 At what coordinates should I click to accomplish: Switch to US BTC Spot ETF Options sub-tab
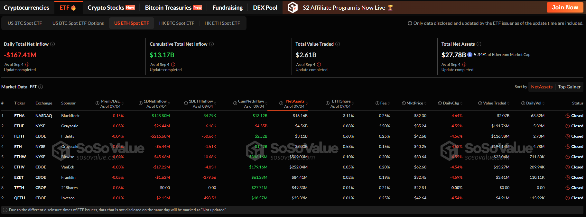(x=78, y=23)
